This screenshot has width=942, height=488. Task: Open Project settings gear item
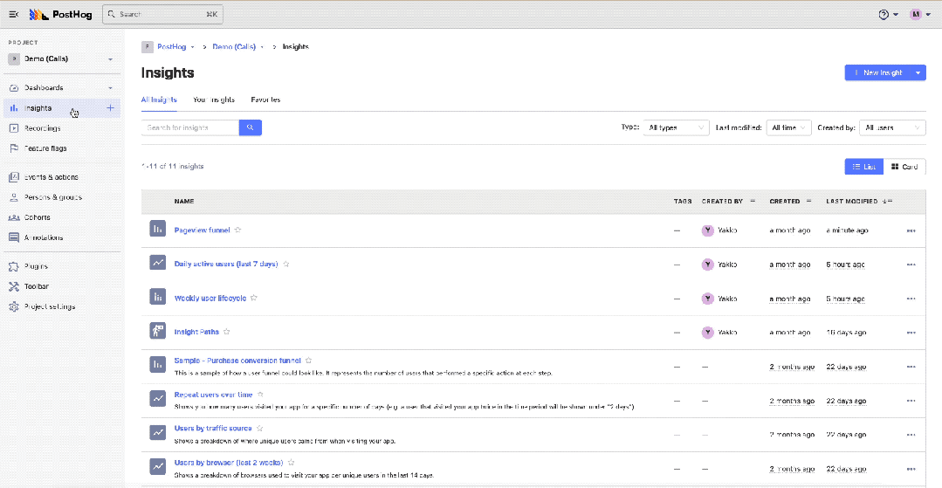point(49,306)
